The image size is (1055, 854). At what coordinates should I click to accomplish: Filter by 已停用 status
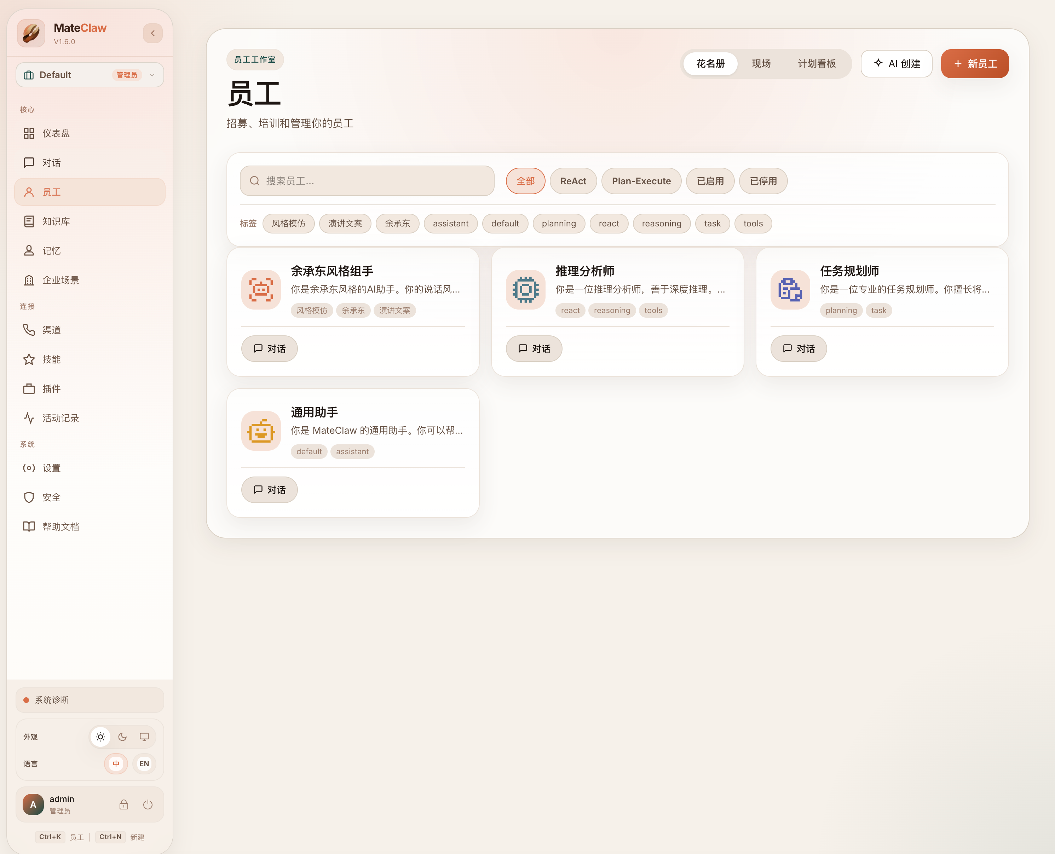(x=763, y=181)
